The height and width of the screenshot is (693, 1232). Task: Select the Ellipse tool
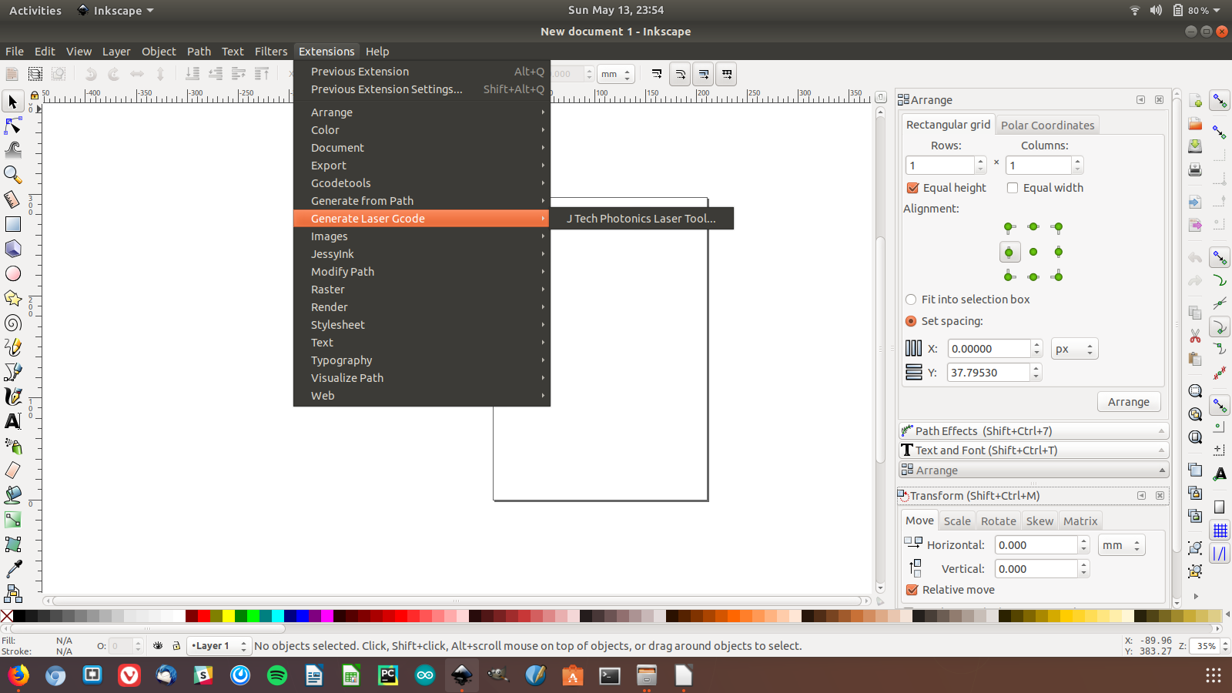12,273
